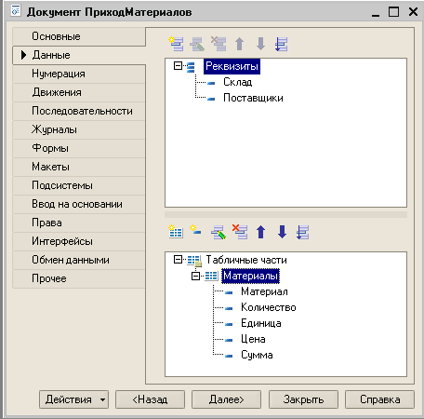424x419 pixels.
Task: Click the blue move down arrow in the tabular toolbar
Action: [x=282, y=232]
